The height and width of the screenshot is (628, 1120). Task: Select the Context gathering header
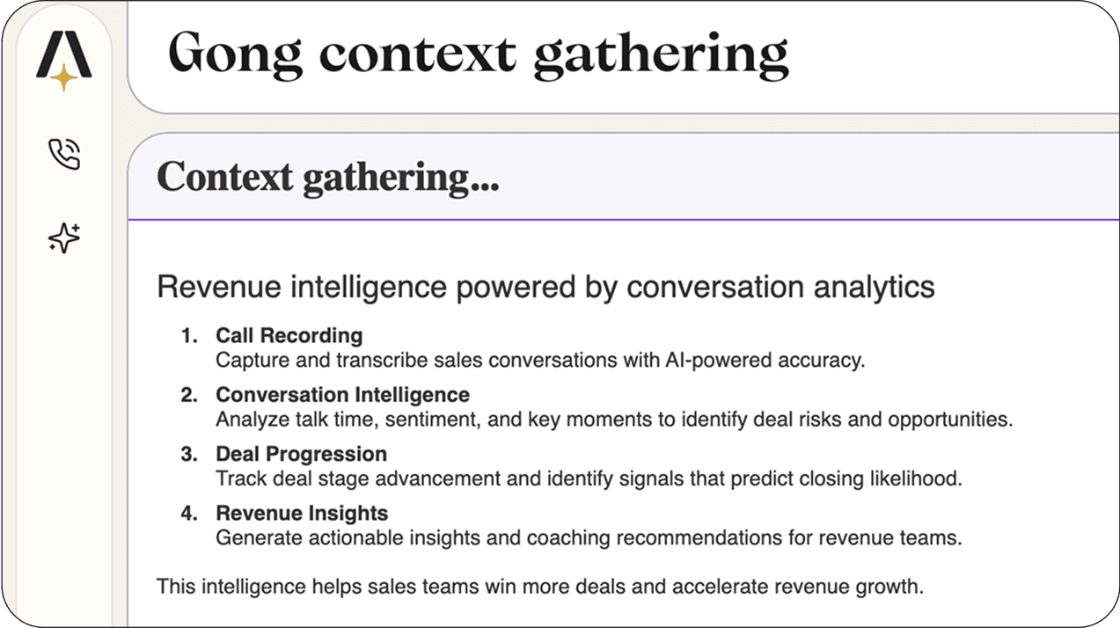tap(327, 178)
